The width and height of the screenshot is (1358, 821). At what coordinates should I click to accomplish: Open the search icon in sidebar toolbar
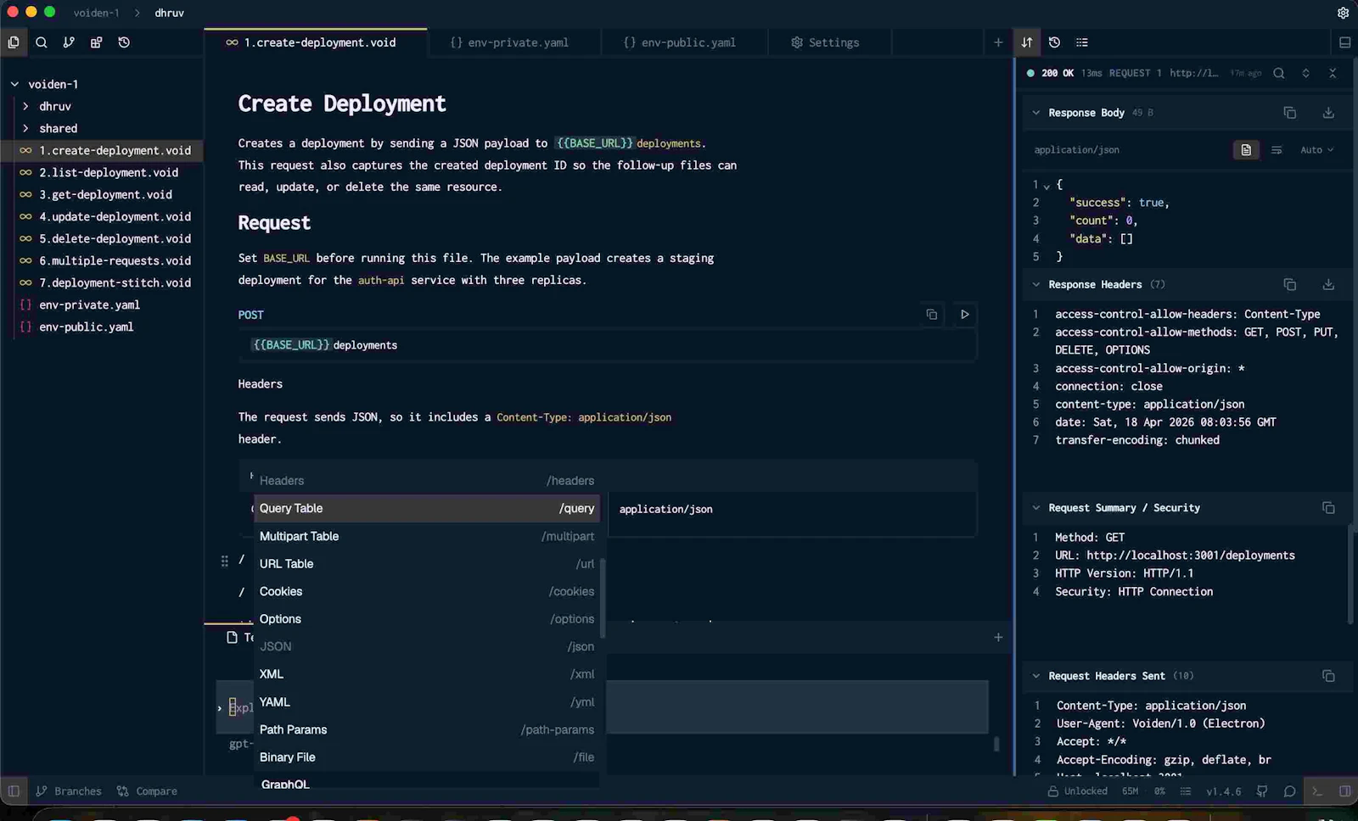(x=41, y=42)
